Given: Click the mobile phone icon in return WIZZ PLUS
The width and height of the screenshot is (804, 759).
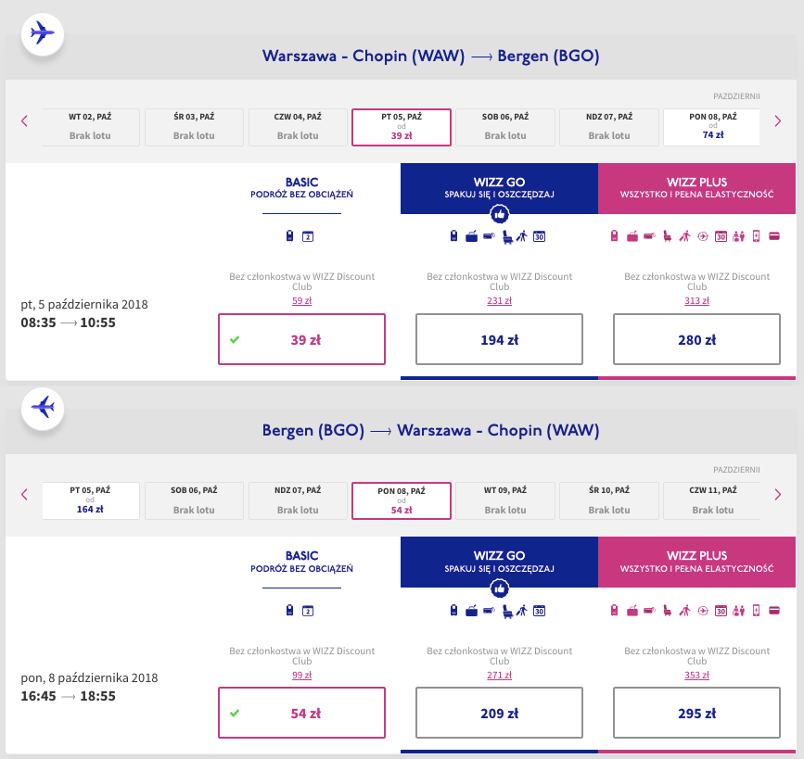Looking at the screenshot, I should (x=756, y=610).
